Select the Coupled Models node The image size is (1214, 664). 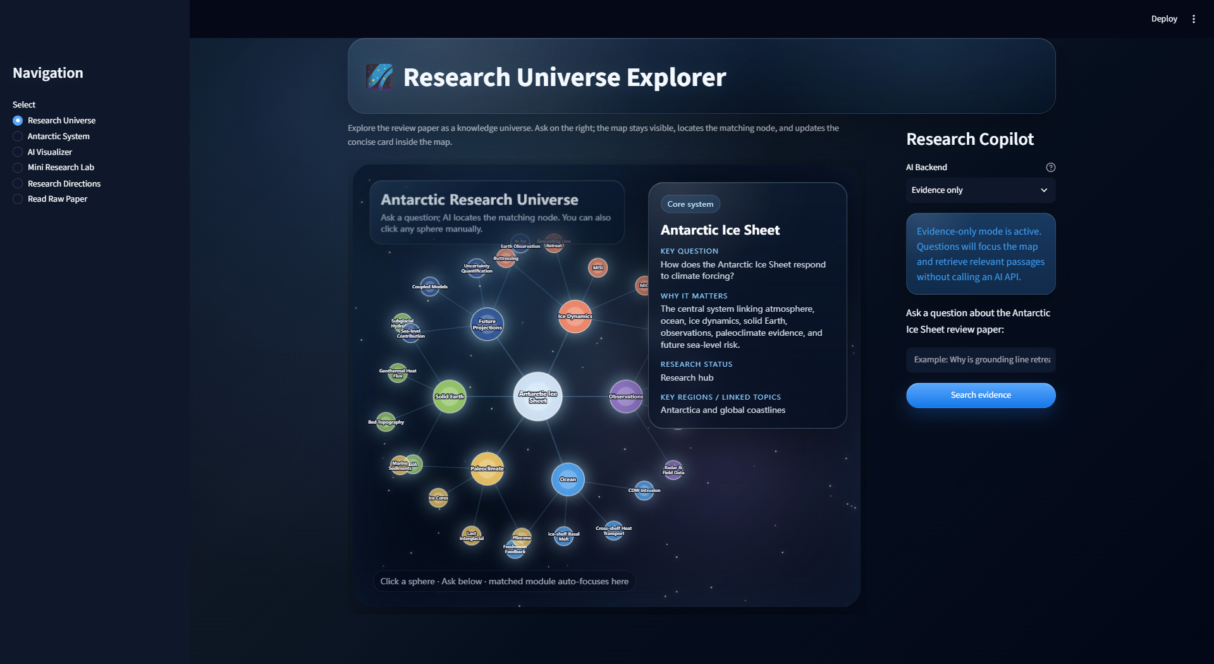pyautogui.click(x=430, y=286)
